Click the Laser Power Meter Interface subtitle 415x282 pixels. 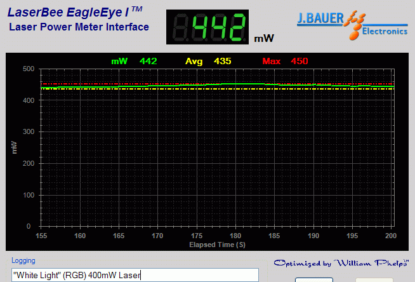pos(79,27)
